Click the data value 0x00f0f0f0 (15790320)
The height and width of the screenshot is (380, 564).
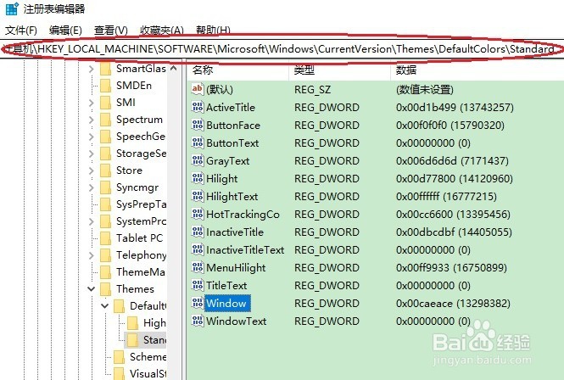pos(450,126)
